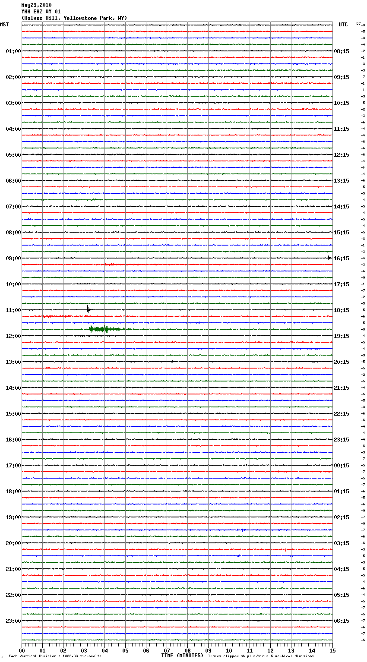Click the 22:15 UTC time label
The height and width of the screenshot is (662, 367).
click(342, 414)
